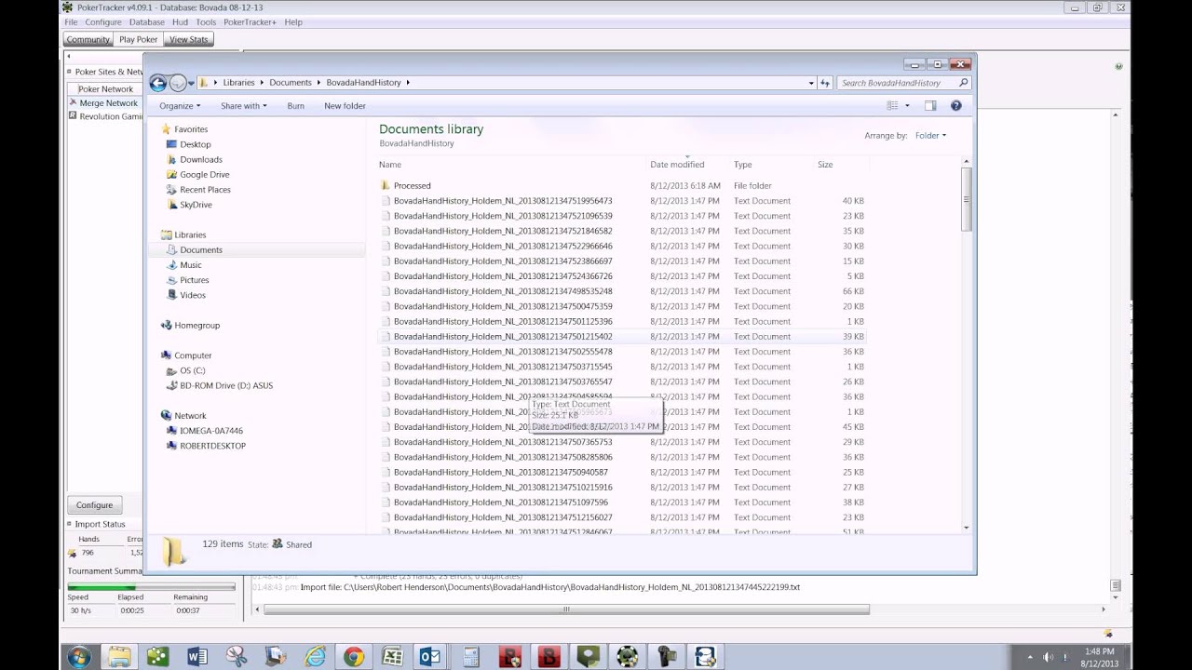Open the Snipping Tool taskbar icon
The image size is (1192, 670).
pyautogui.click(x=237, y=657)
